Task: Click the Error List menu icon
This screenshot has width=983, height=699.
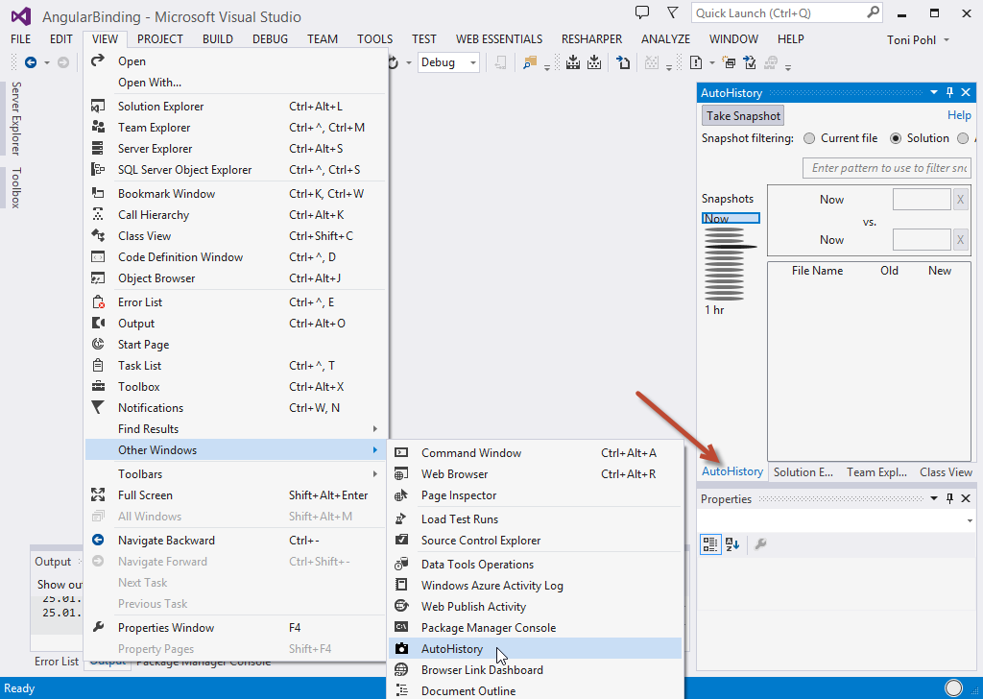Action: [x=98, y=302]
